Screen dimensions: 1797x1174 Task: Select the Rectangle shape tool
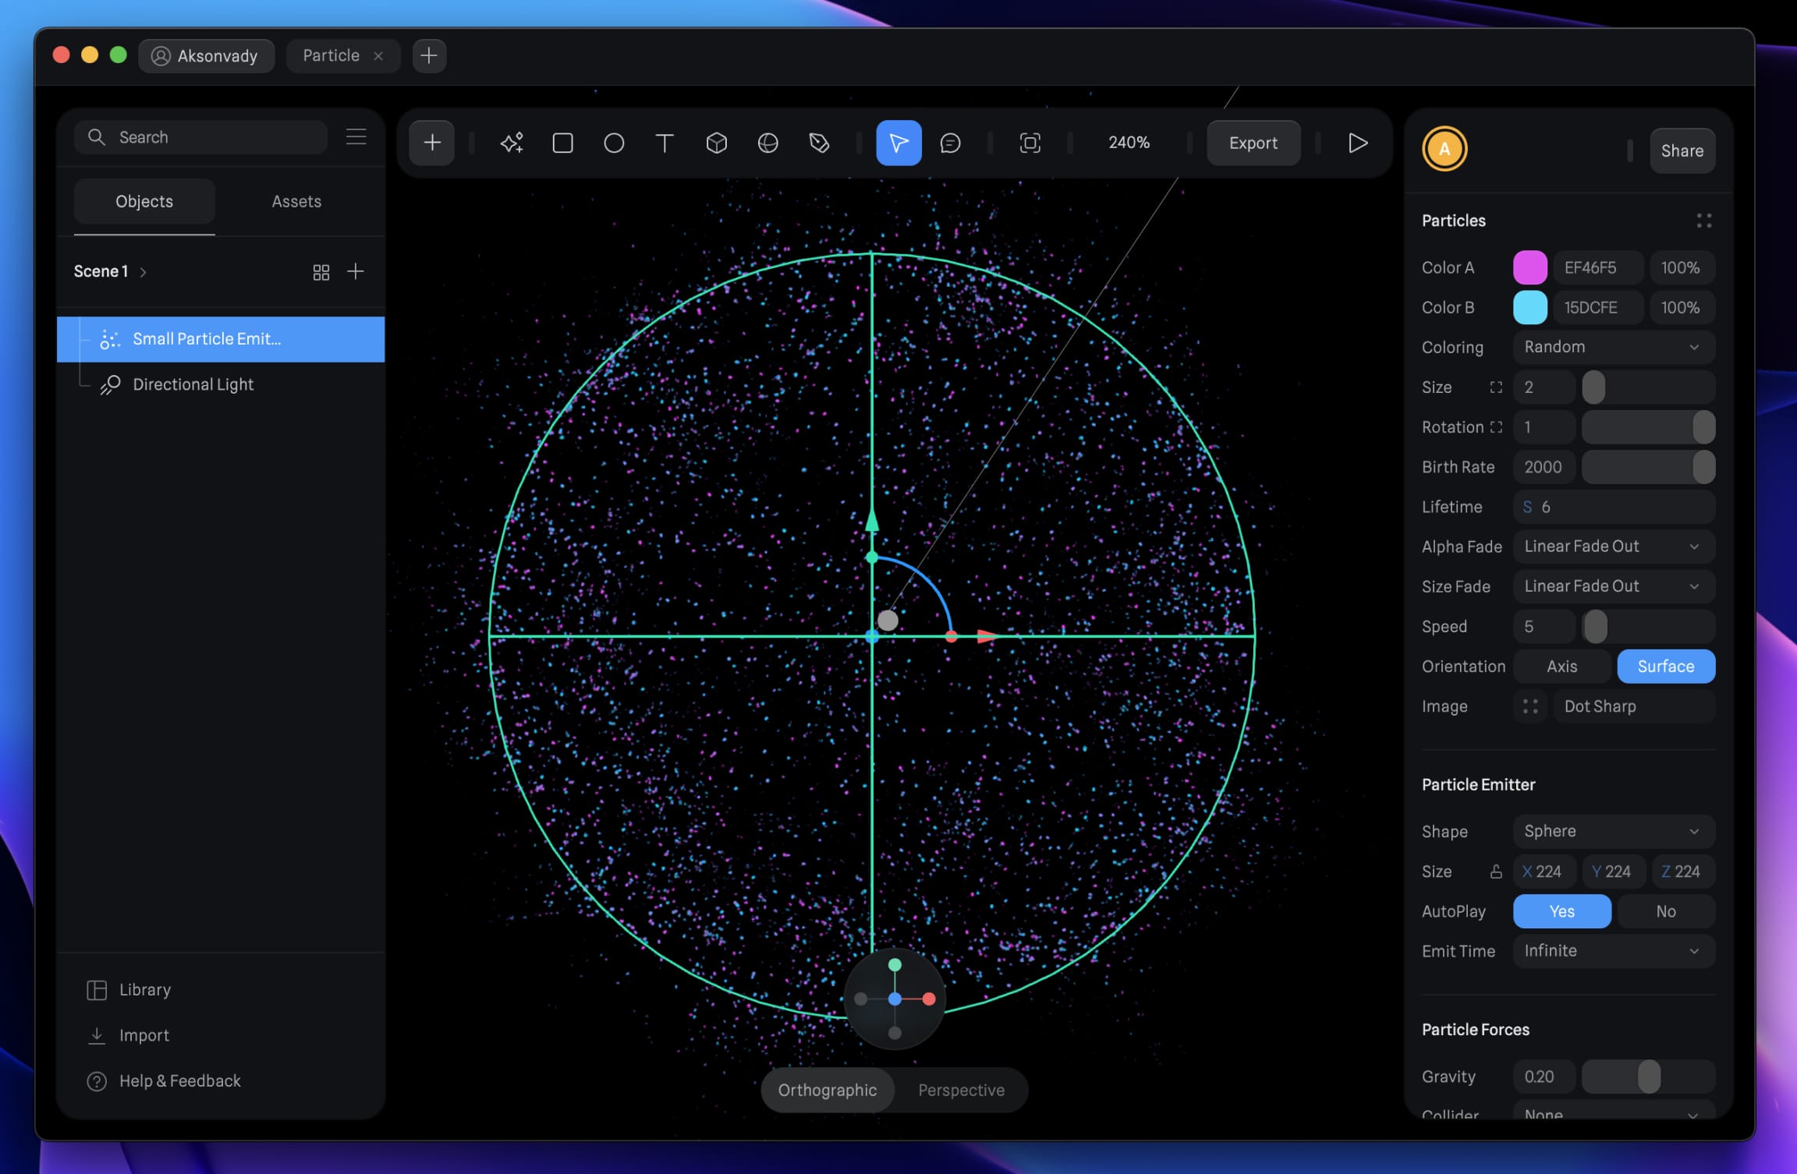tap(562, 143)
